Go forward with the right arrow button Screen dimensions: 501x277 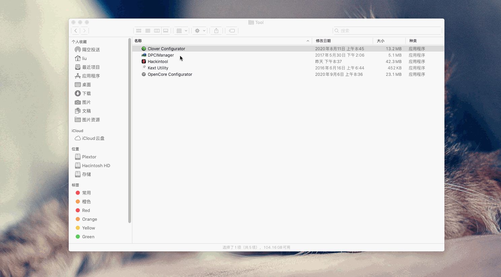85,31
